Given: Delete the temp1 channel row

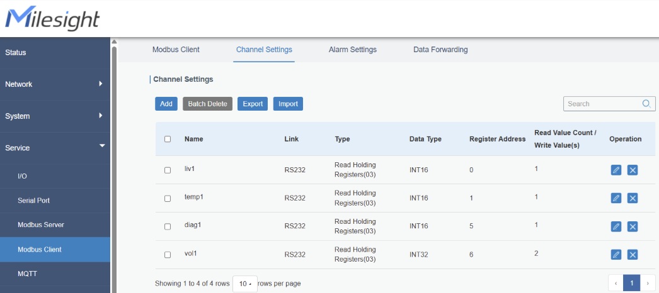Looking at the screenshot, I should tap(633, 198).
